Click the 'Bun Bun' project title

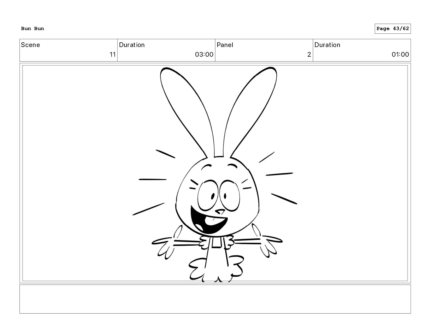pyautogui.click(x=32, y=28)
